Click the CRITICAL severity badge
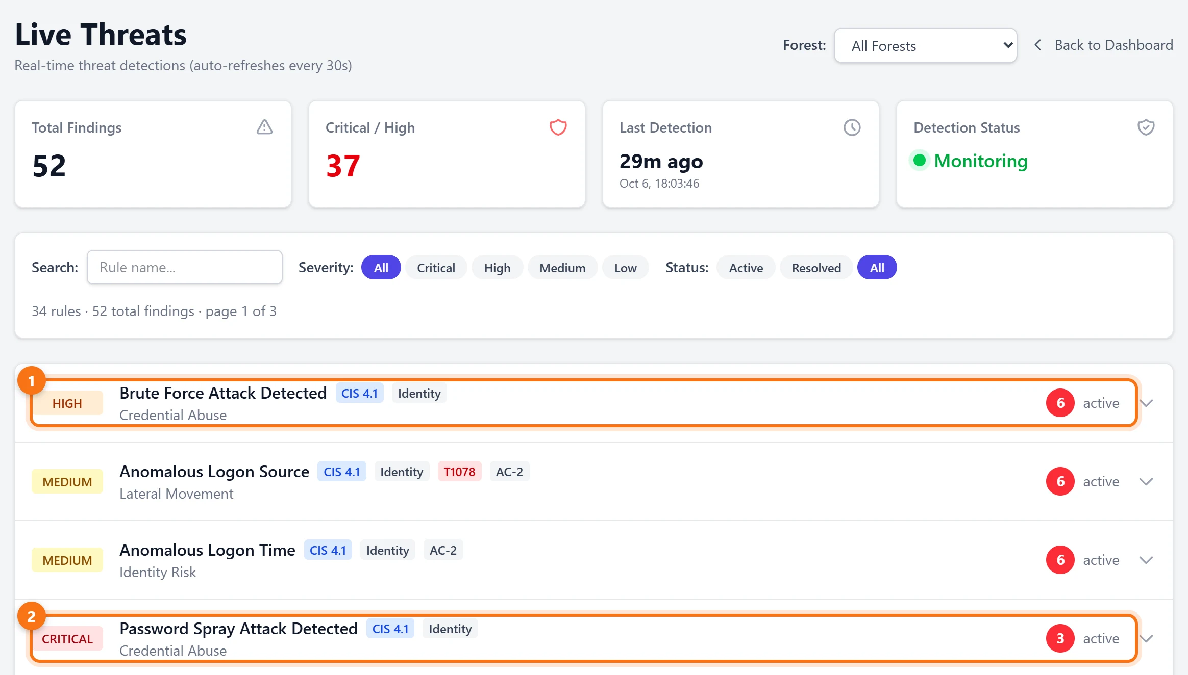The width and height of the screenshot is (1188, 675). (x=67, y=638)
